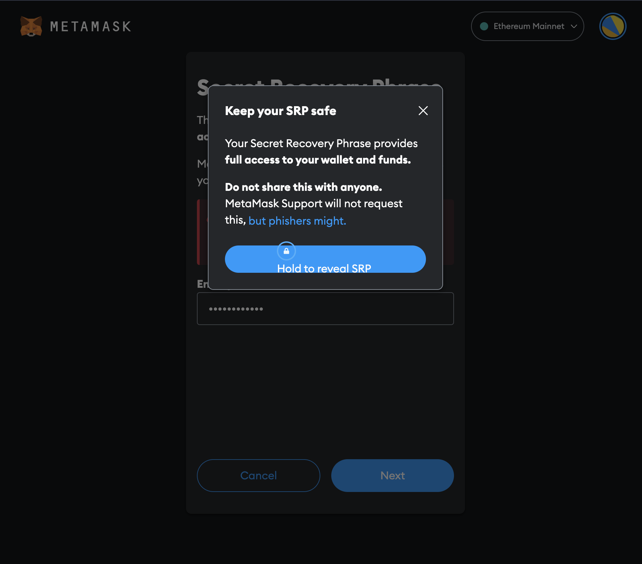
Task: Open the but phishers might link
Action: coord(297,221)
